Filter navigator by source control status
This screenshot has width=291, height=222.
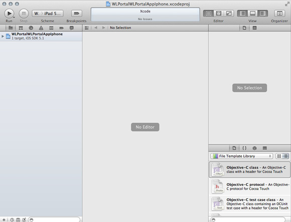pos(18,219)
